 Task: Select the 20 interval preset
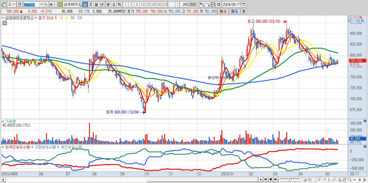[148, 5]
